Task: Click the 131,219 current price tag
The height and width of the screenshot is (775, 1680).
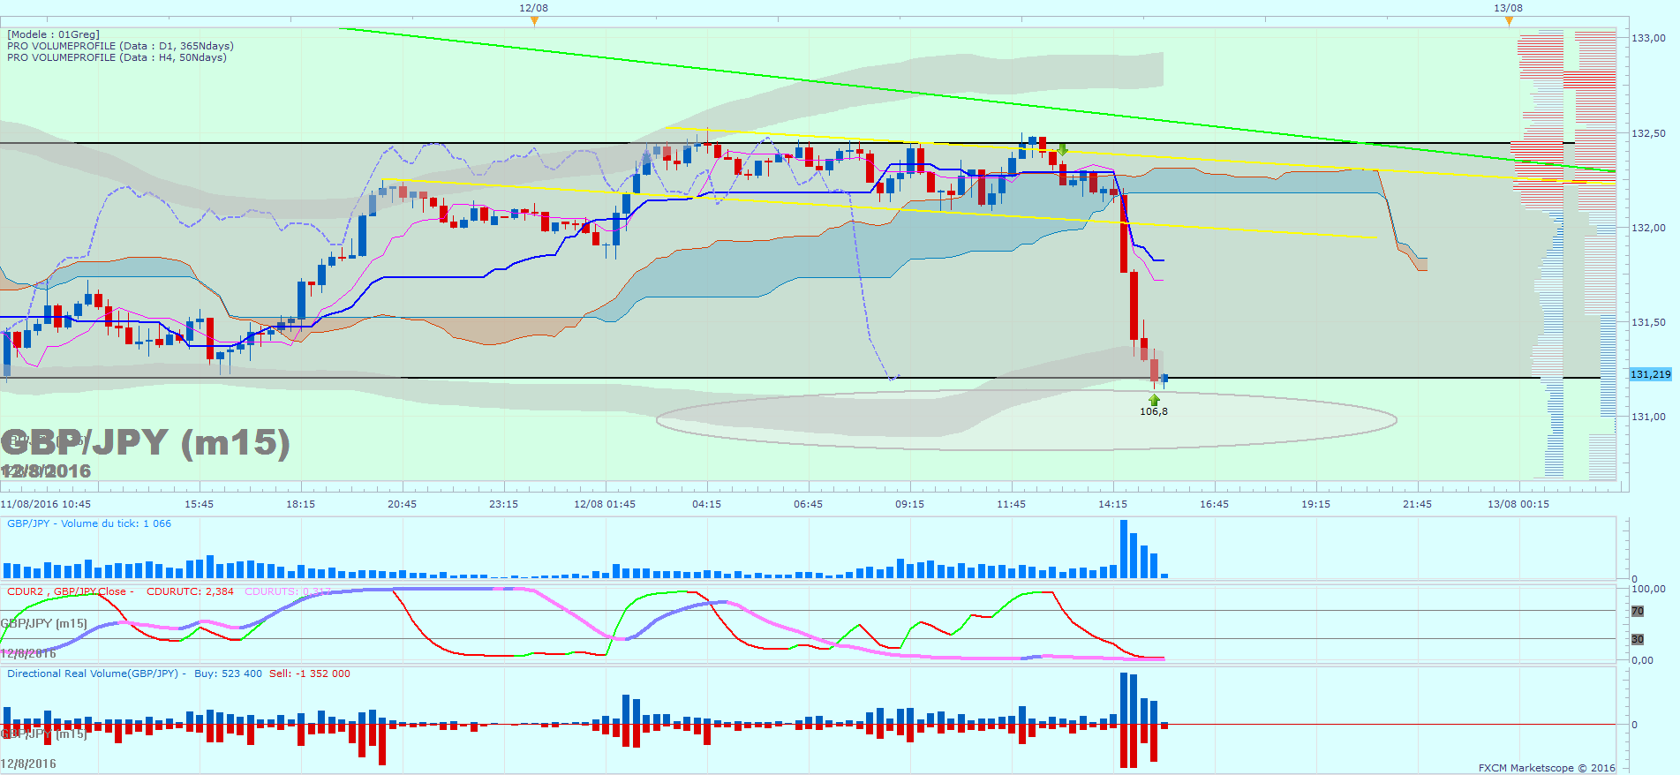Action: coord(1651,374)
